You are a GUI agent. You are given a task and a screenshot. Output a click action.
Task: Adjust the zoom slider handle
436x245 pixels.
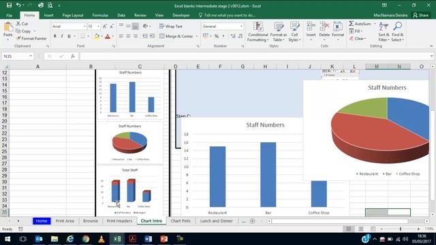pyautogui.click(x=401, y=229)
